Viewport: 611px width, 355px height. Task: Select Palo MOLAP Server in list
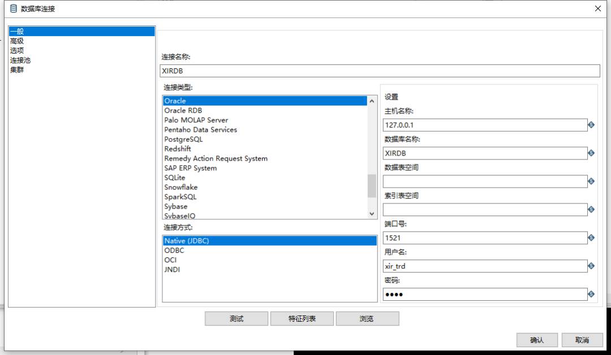(x=196, y=120)
